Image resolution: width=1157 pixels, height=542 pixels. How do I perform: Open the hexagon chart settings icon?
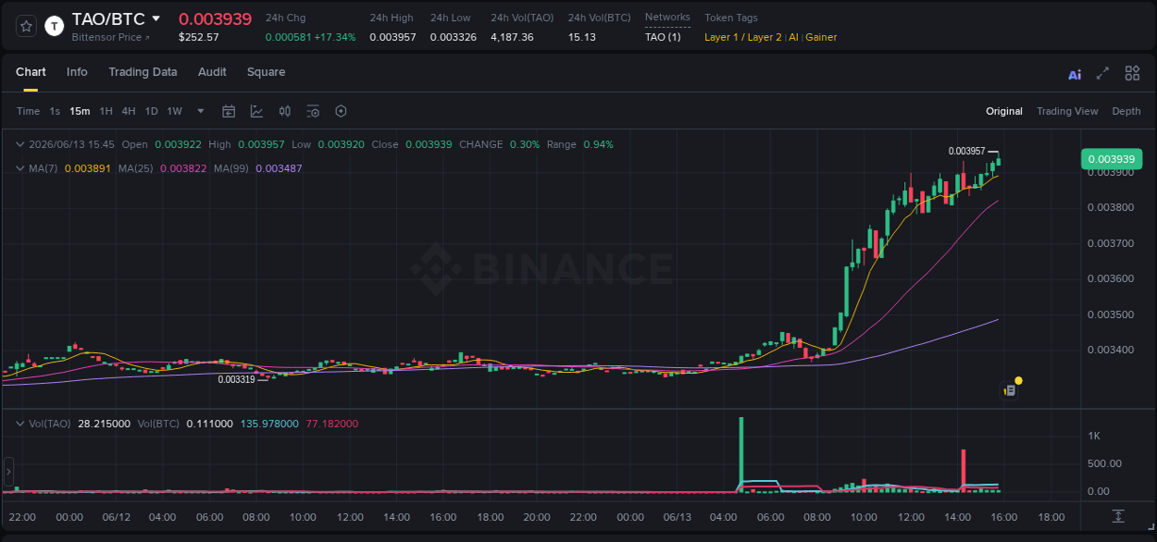341,111
